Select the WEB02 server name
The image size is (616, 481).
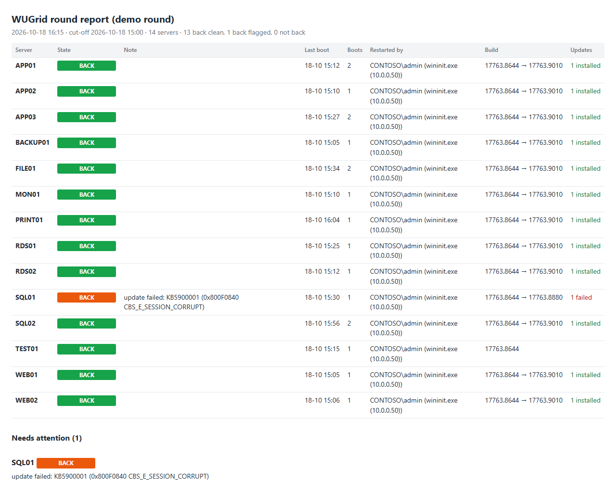26,400
